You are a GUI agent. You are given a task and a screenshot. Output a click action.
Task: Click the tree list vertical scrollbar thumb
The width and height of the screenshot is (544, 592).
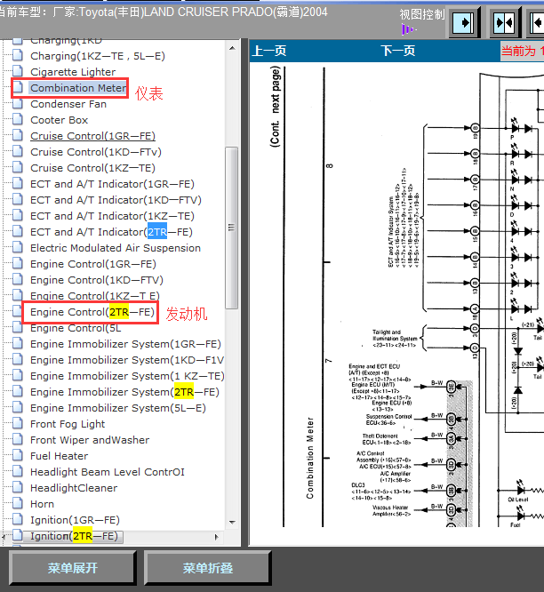(x=232, y=228)
